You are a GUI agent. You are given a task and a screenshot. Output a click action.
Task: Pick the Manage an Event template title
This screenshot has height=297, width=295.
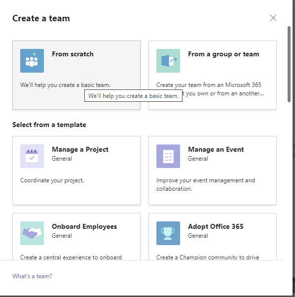pos(216,149)
